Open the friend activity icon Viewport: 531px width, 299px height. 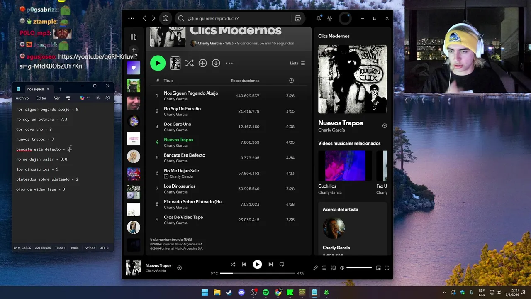pyautogui.click(x=330, y=18)
